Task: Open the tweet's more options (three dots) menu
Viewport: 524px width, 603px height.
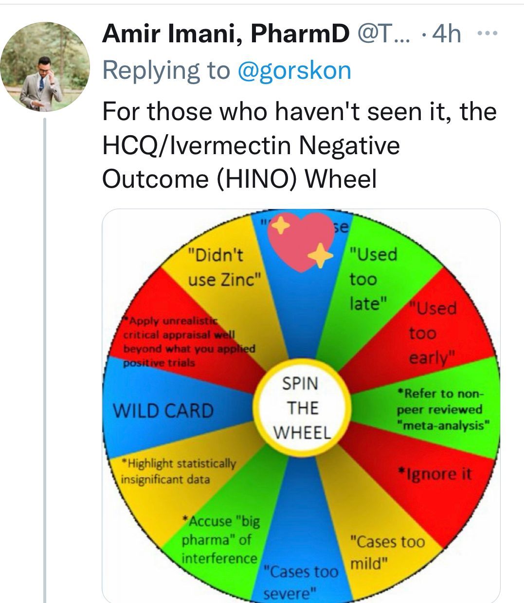Action: click(487, 34)
